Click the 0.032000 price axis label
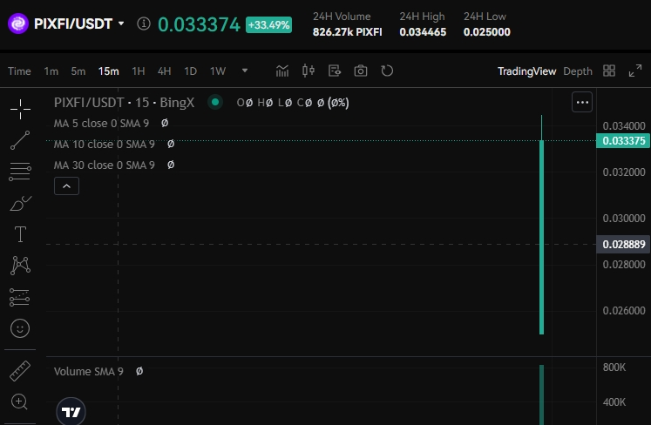 pos(624,172)
